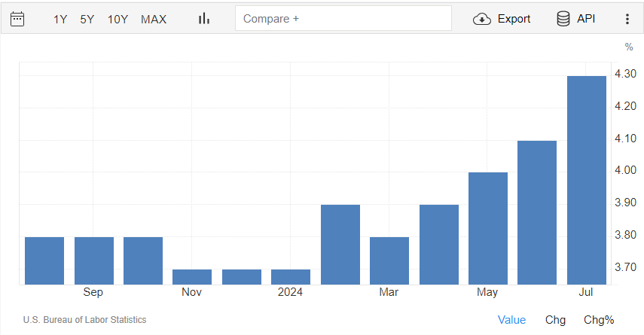Click the API label

(x=586, y=19)
